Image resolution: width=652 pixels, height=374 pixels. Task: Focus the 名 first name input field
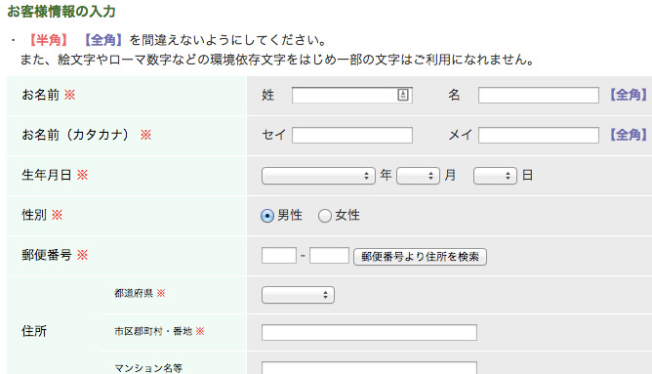point(539,96)
